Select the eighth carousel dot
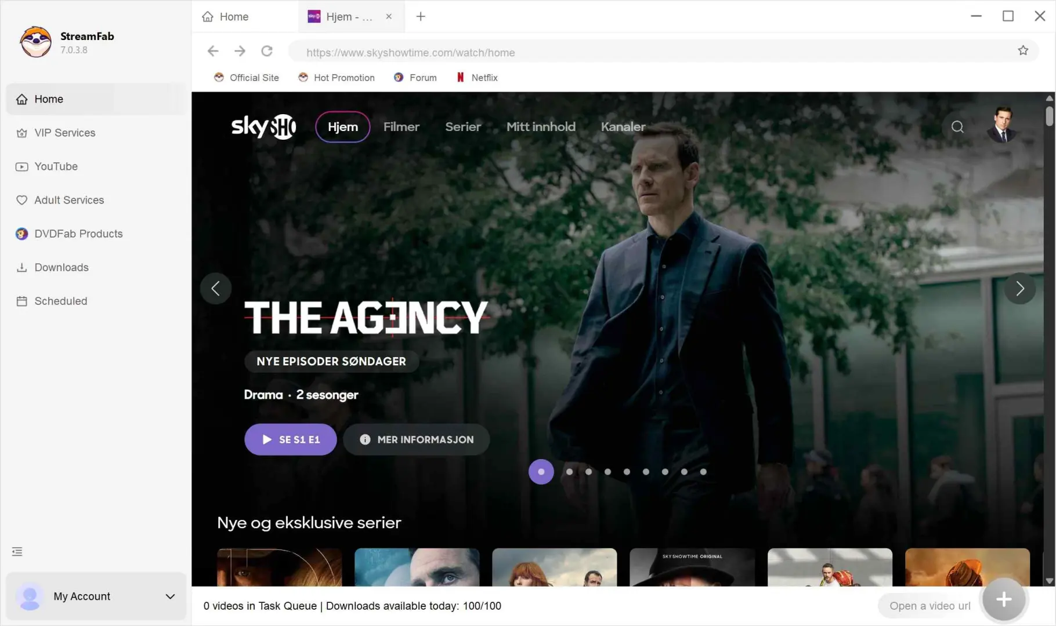The width and height of the screenshot is (1056, 626). [684, 472]
